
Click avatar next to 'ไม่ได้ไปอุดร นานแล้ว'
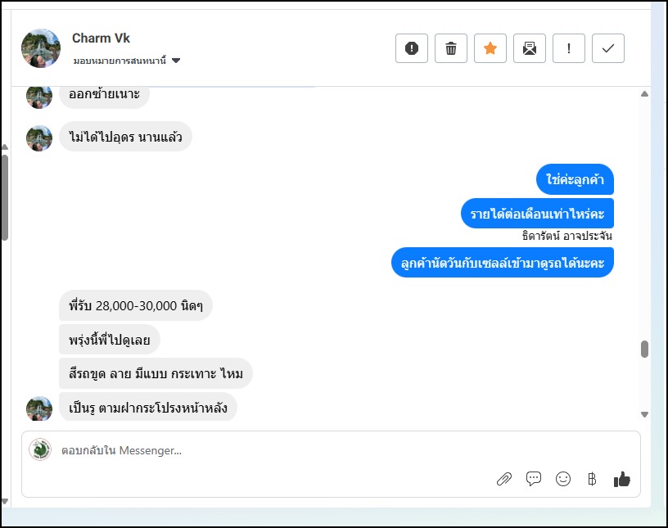[39, 138]
